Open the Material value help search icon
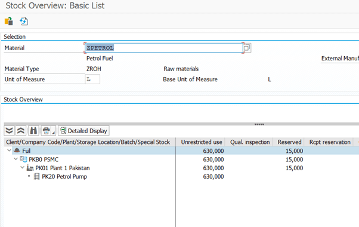This screenshot has height=227, width=359. click(x=247, y=48)
